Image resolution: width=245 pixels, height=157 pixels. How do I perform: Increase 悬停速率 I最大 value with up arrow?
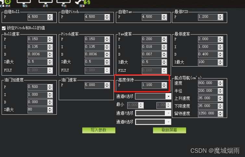pos(220,61)
